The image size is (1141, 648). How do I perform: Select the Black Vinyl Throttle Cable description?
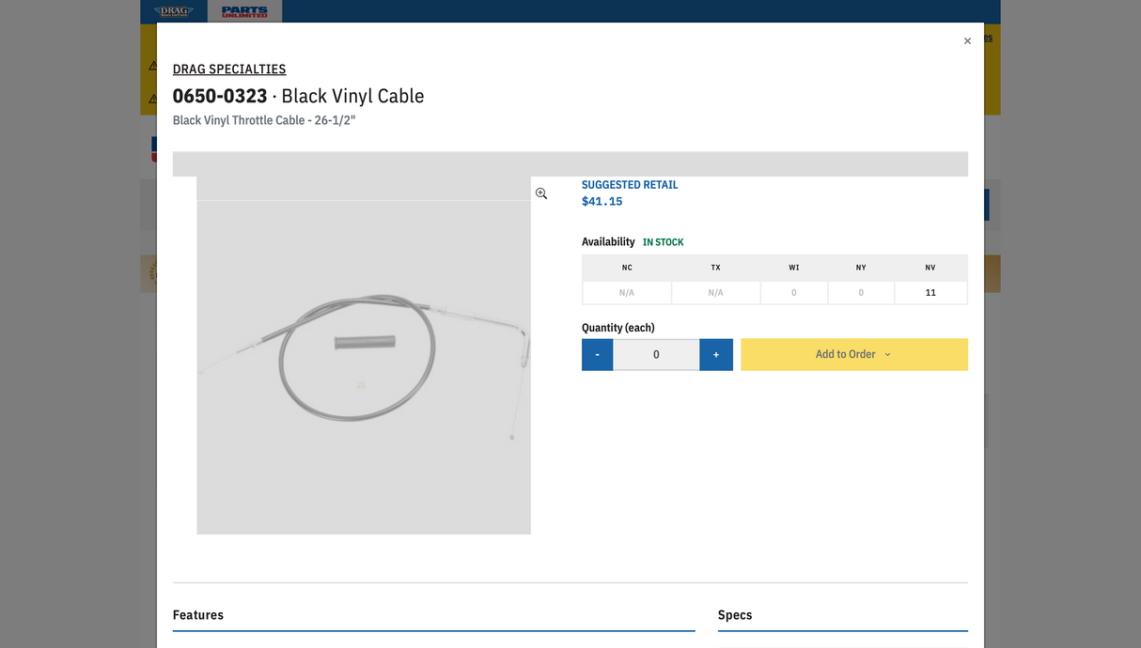pos(264,120)
